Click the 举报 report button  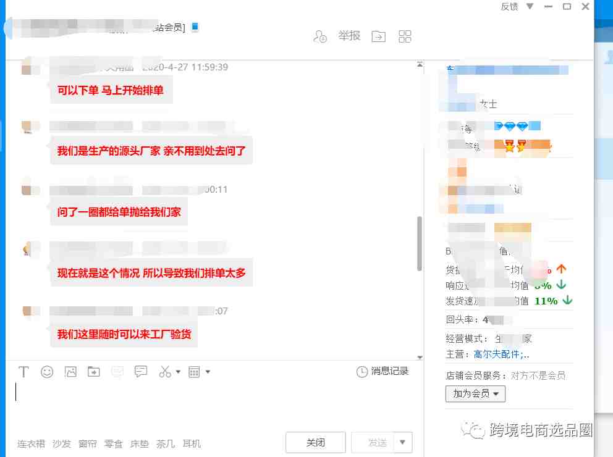coord(349,36)
